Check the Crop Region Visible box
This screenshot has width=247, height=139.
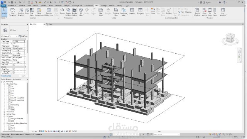[x=14, y=71]
